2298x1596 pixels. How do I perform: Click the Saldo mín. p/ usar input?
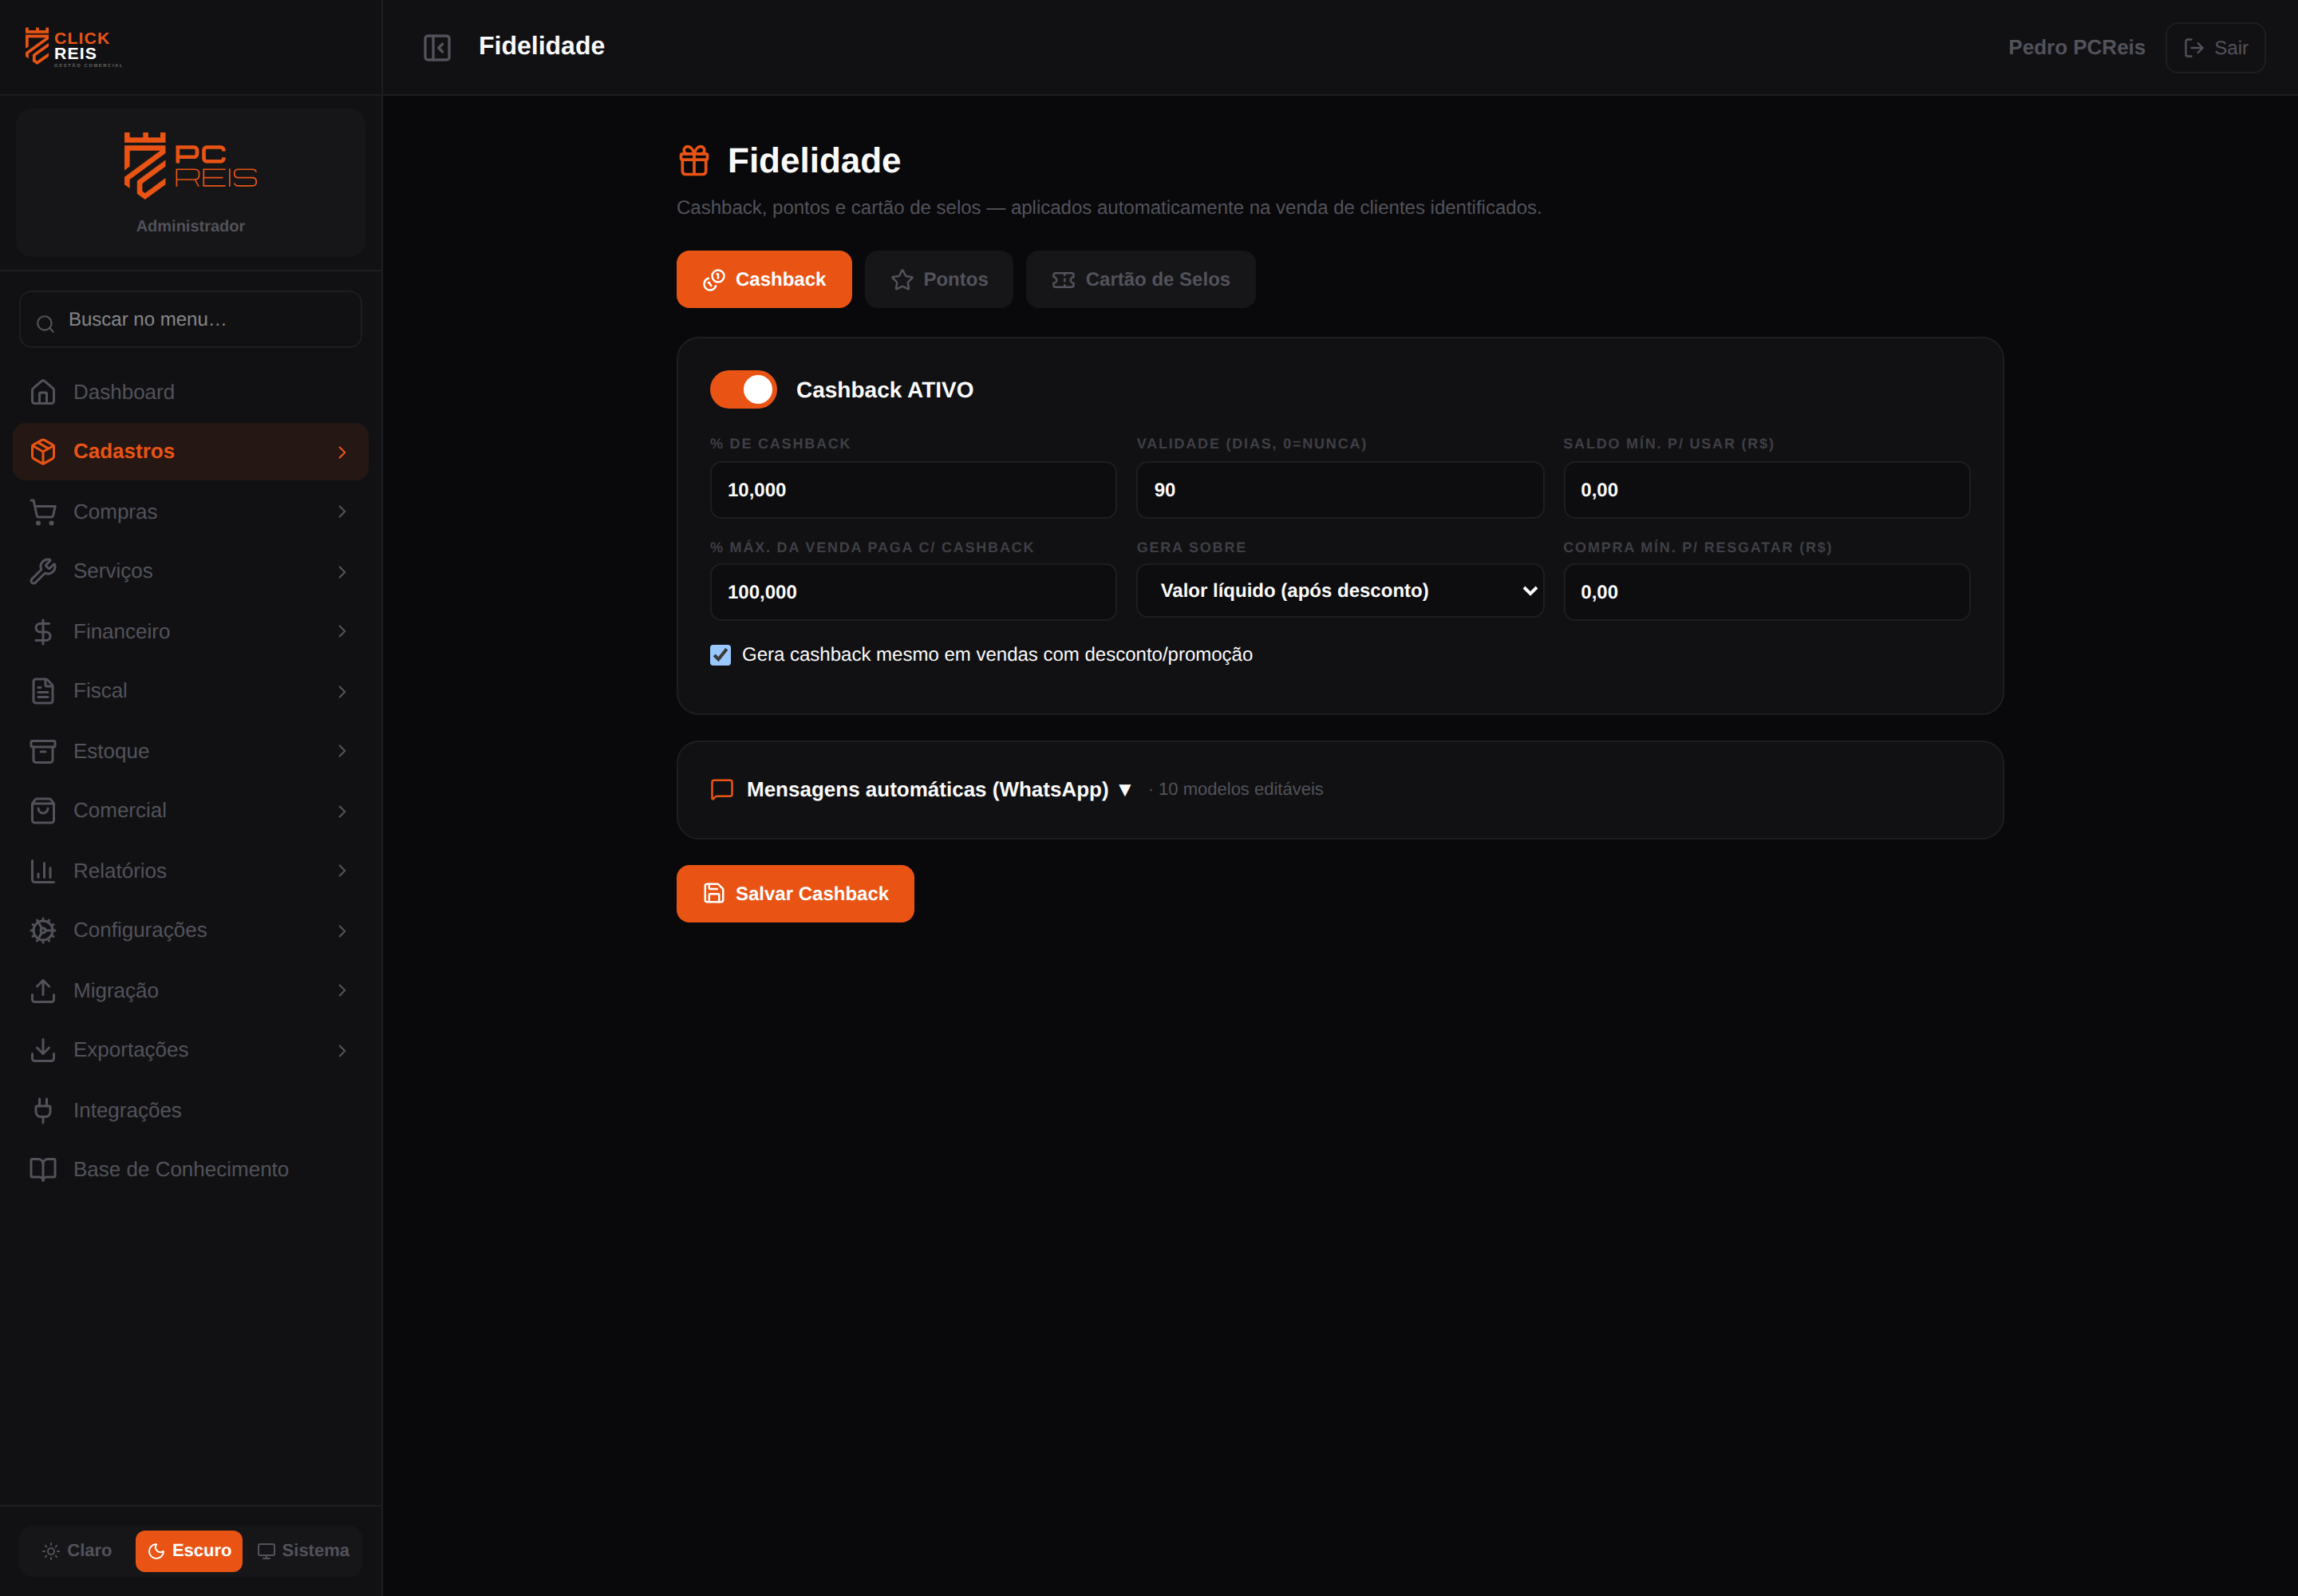1766,490
